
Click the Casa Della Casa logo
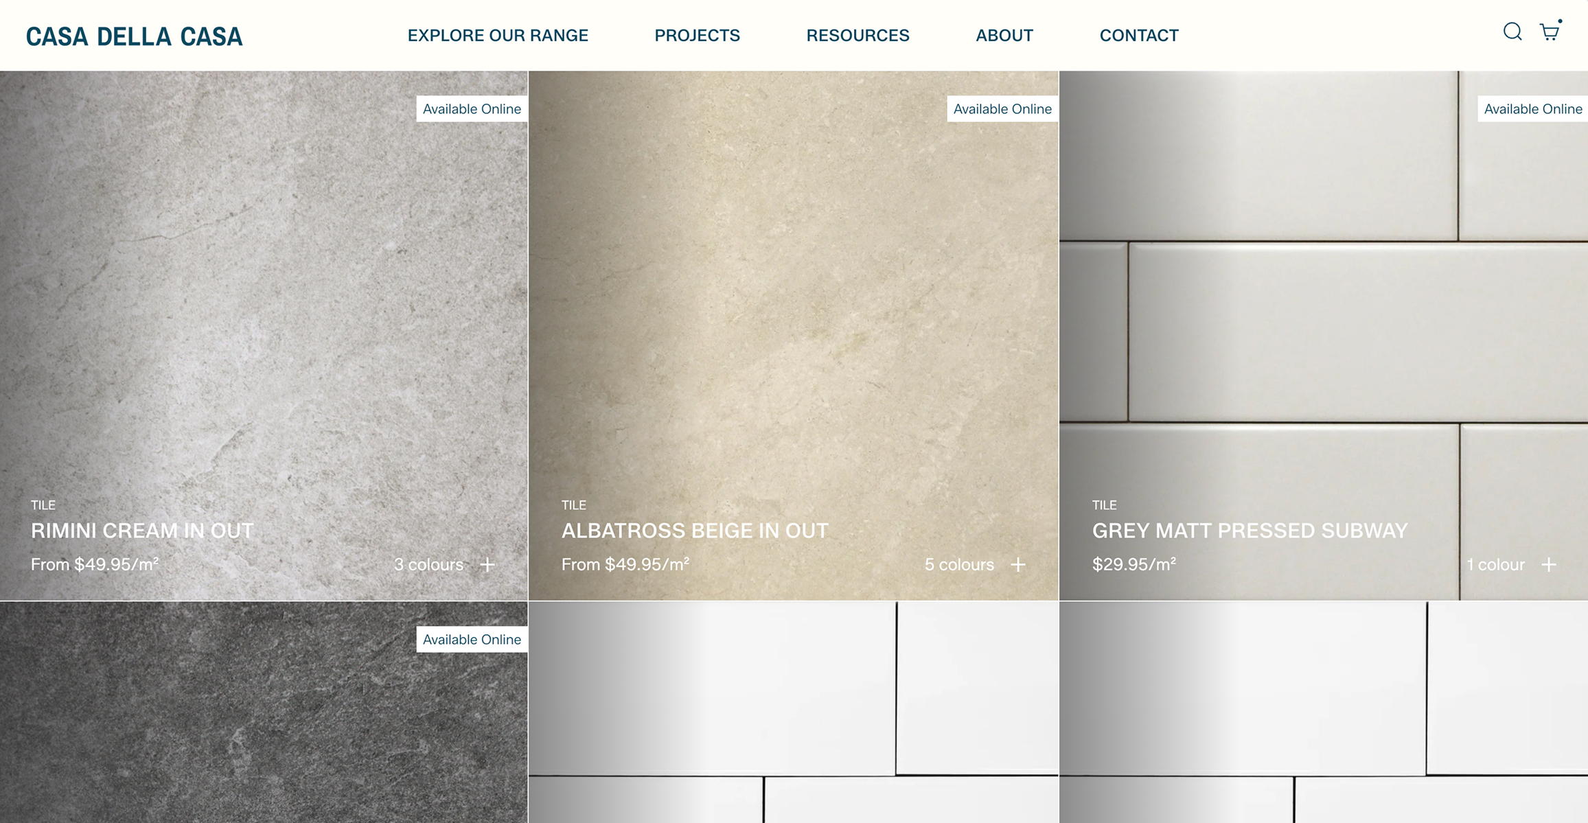pos(135,36)
